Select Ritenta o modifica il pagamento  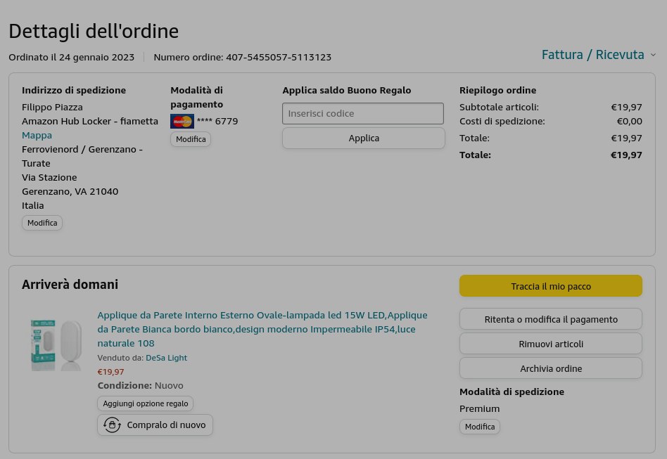tap(550, 319)
